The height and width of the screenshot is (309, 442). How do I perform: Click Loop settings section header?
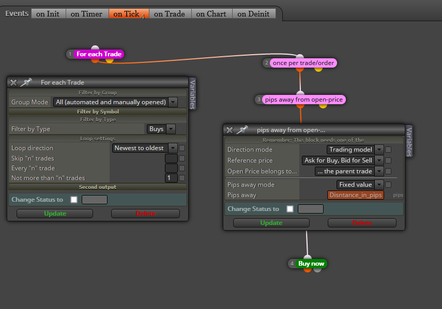tap(98, 139)
